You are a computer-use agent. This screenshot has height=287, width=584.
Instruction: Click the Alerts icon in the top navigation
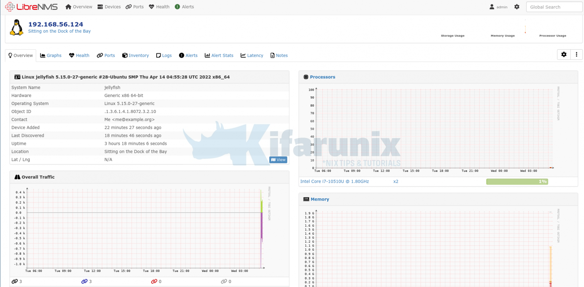178,6
